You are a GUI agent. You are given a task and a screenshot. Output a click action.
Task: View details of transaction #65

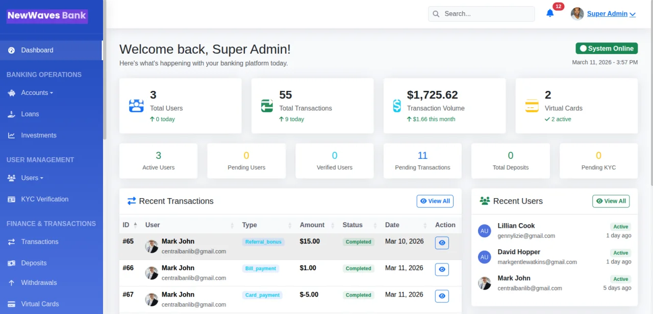click(x=442, y=243)
